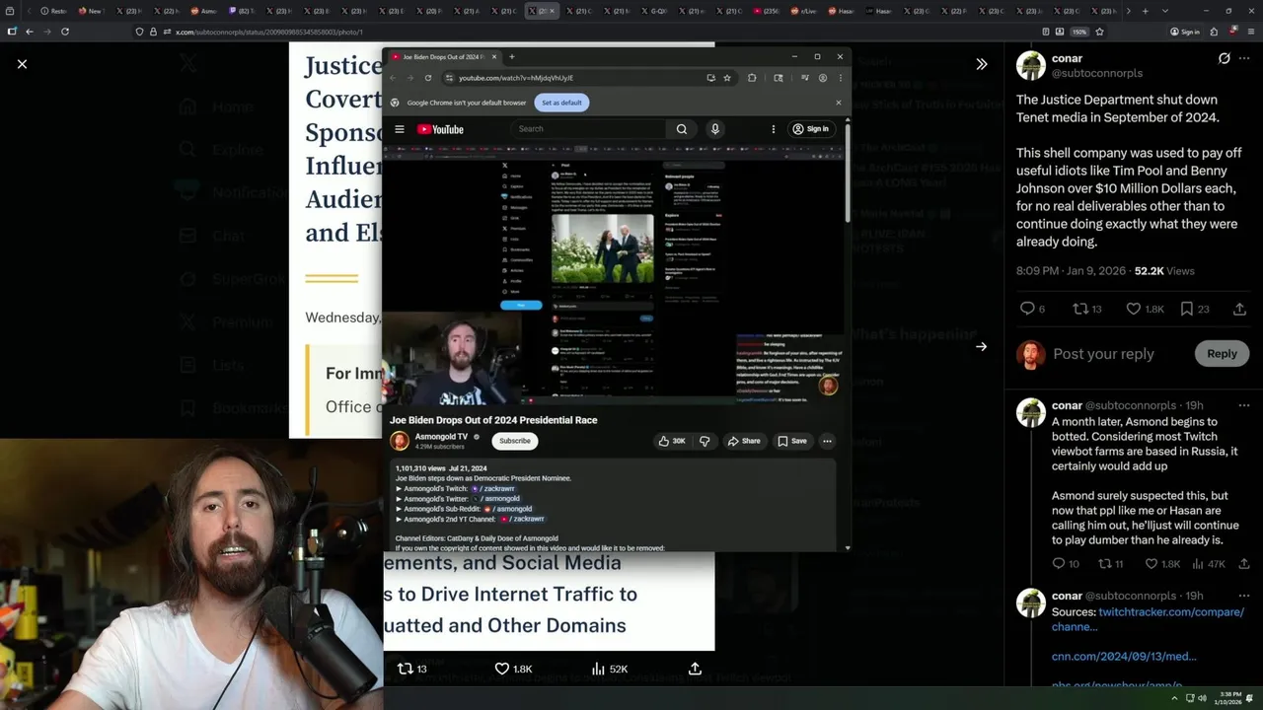Search with your voice microphone

coord(715,129)
